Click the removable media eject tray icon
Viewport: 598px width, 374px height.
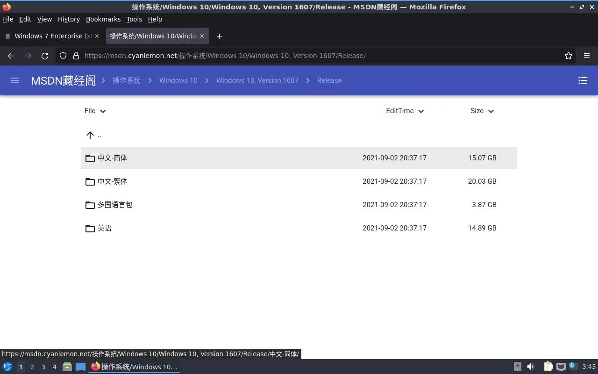tap(518, 367)
